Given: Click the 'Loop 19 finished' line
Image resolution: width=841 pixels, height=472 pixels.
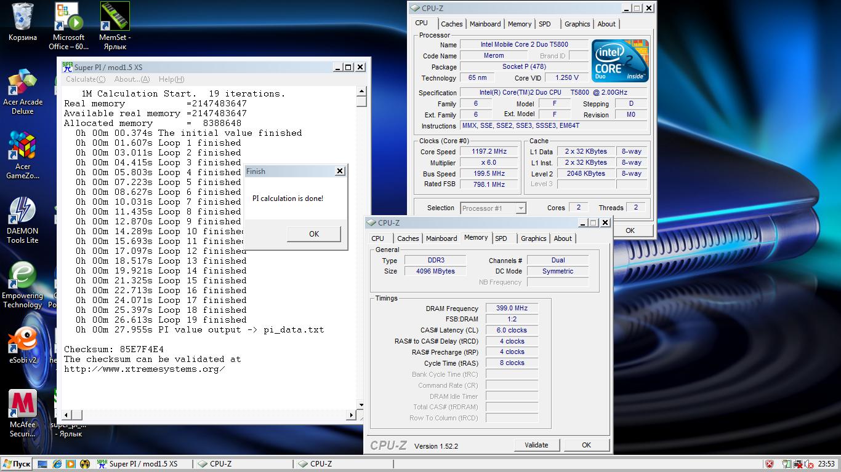Looking at the screenshot, I should [161, 320].
